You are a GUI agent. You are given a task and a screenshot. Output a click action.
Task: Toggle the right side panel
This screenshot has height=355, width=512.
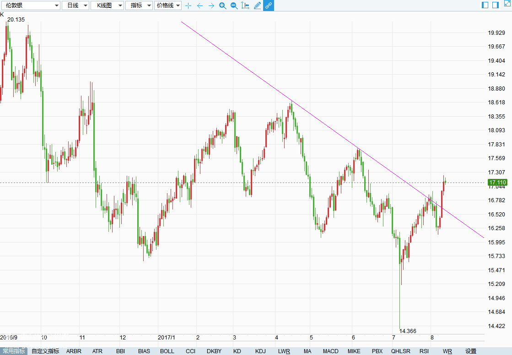click(496, 5)
